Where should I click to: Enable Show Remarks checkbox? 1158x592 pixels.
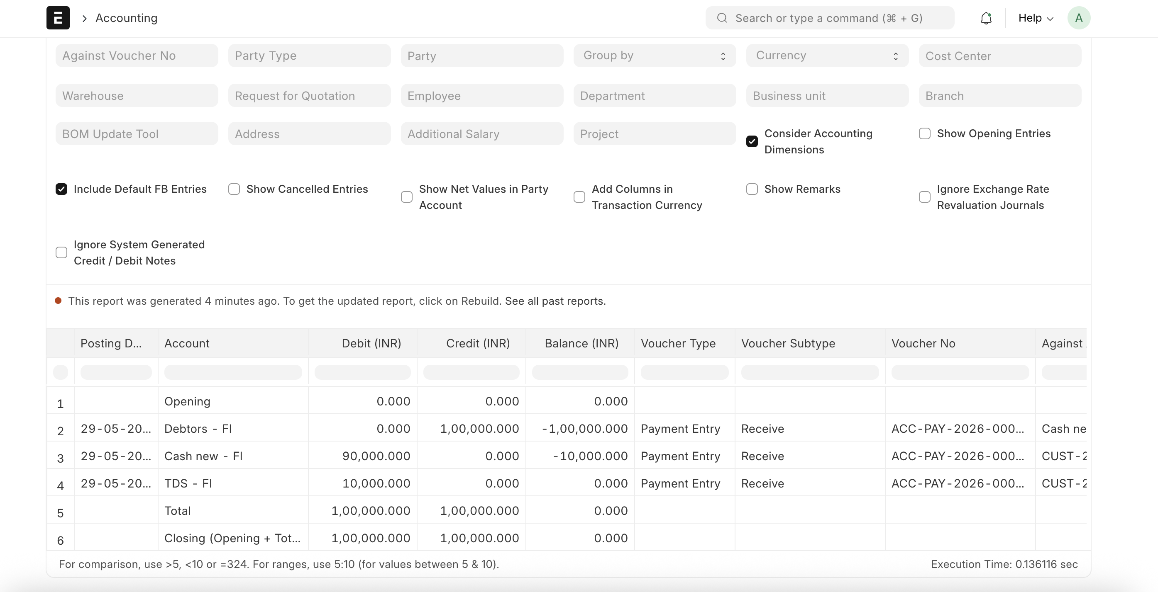pyautogui.click(x=752, y=189)
